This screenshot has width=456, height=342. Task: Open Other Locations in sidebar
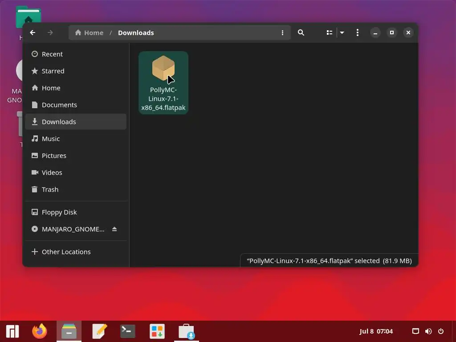[x=76, y=252]
